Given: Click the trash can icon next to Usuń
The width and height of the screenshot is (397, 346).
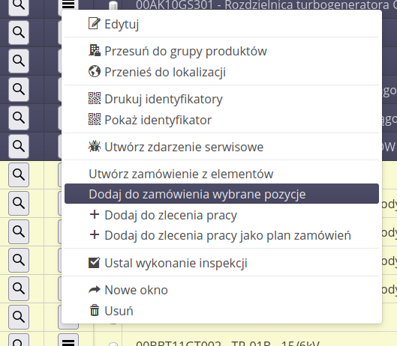Looking at the screenshot, I should 95,310.
